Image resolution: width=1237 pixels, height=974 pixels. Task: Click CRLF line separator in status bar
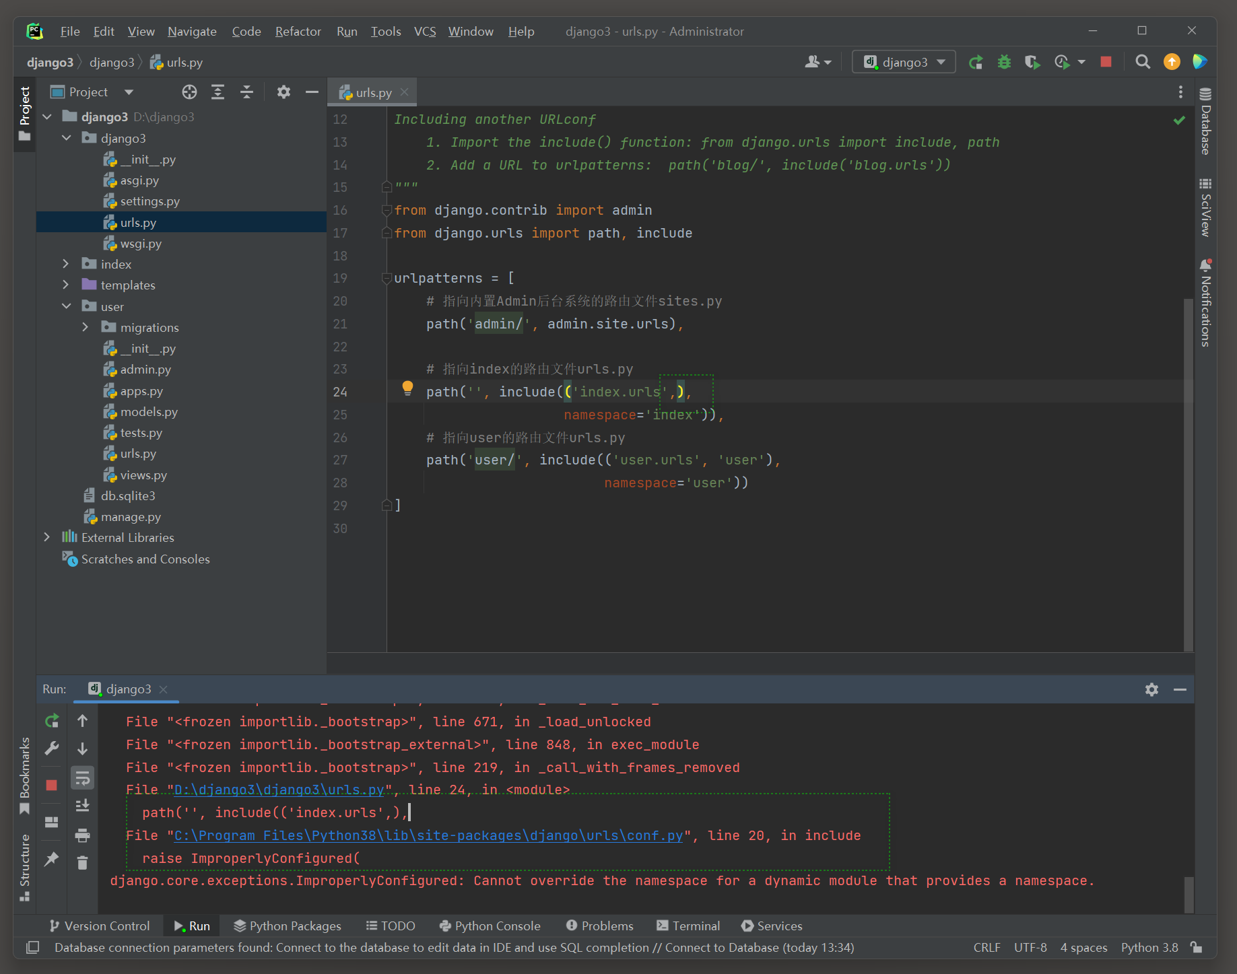(x=987, y=947)
